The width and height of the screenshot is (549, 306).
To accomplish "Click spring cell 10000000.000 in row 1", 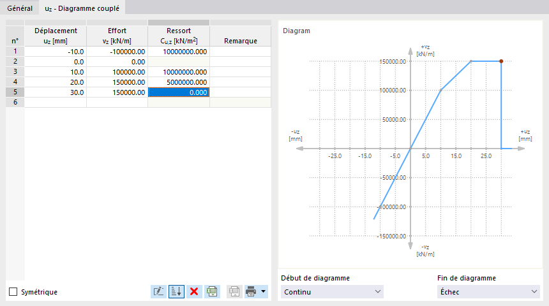I will pyautogui.click(x=179, y=52).
